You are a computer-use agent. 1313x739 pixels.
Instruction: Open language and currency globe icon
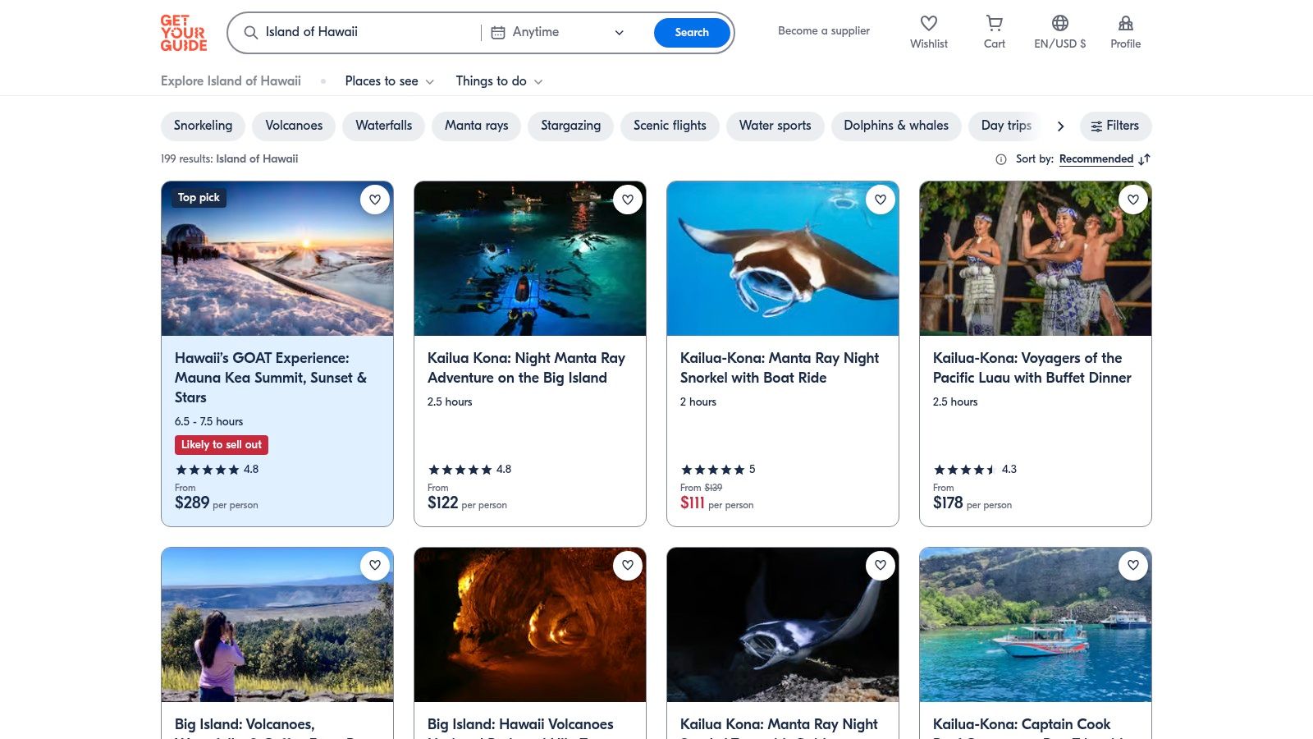[x=1059, y=24]
